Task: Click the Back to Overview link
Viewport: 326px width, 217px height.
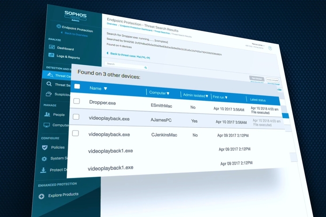Action: [x=76, y=34]
